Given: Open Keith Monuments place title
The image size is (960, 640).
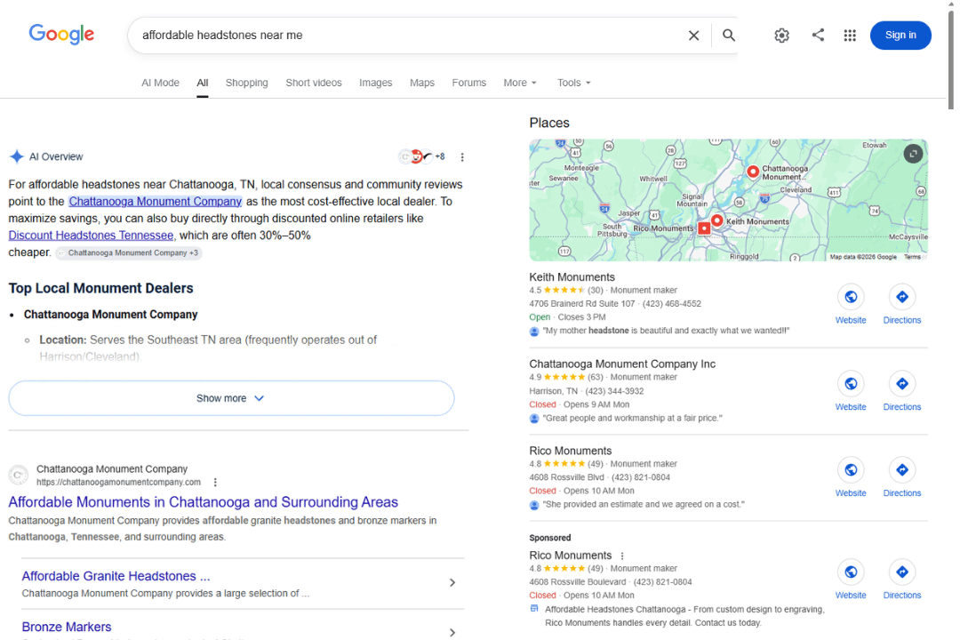Looking at the screenshot, I should pyautogui.click(x=572, y=277).
